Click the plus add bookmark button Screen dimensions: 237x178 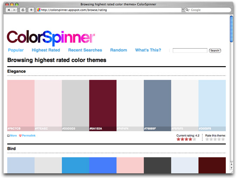pyautogui.click(x=31, y=10)
